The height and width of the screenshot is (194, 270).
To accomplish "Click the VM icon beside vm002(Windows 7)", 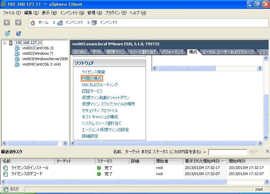I will (17, 53).
